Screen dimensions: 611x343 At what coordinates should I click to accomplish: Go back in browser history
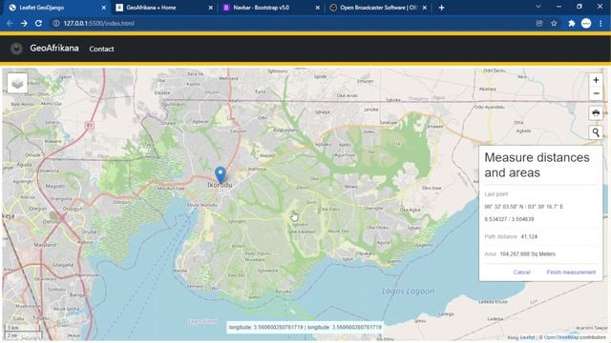[x=10, y=23]
